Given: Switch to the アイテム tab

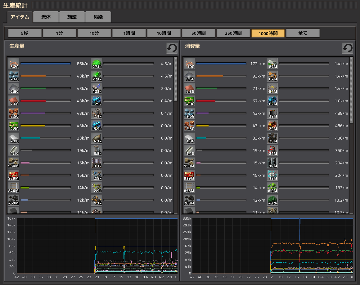Looking at the screenshot, I should (20, 17).
